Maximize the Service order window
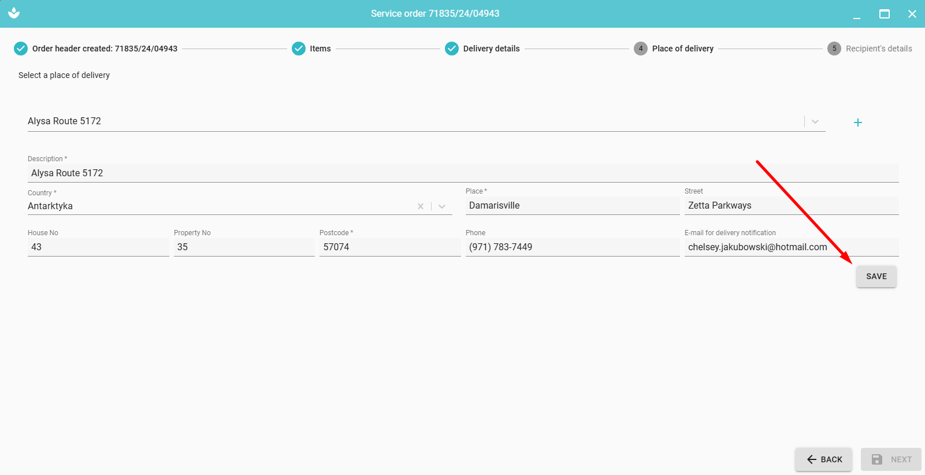Viewport: 925px width, 475px height. (x=884, y=14)
